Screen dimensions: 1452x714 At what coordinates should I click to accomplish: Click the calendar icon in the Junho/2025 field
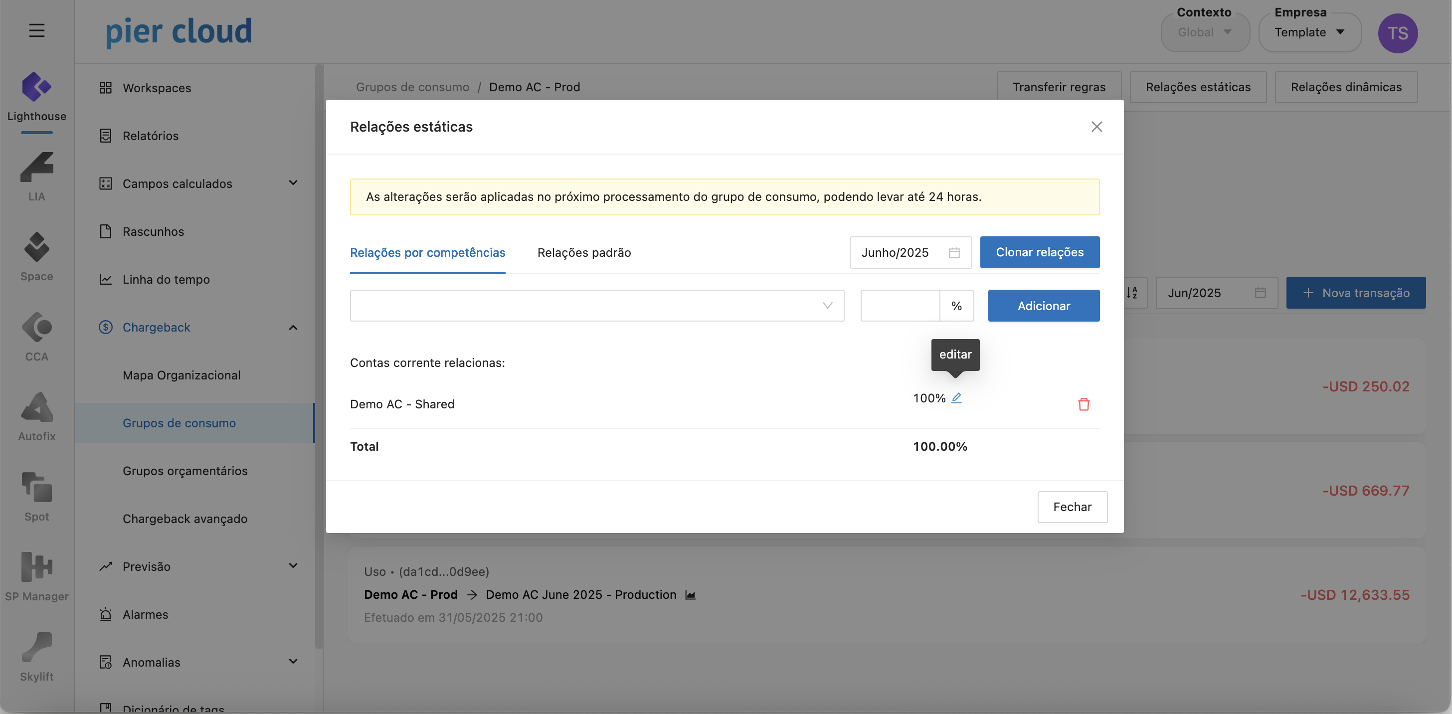954,252
